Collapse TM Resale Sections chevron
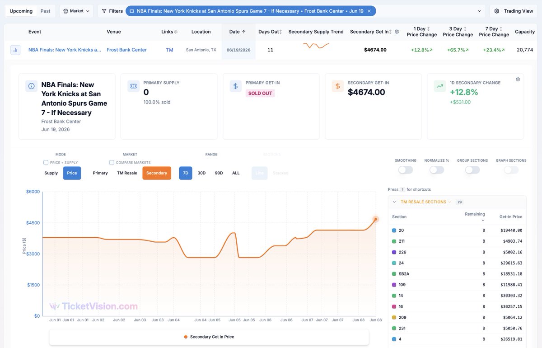This screenshot has height=348, width=542. (394, 202)
